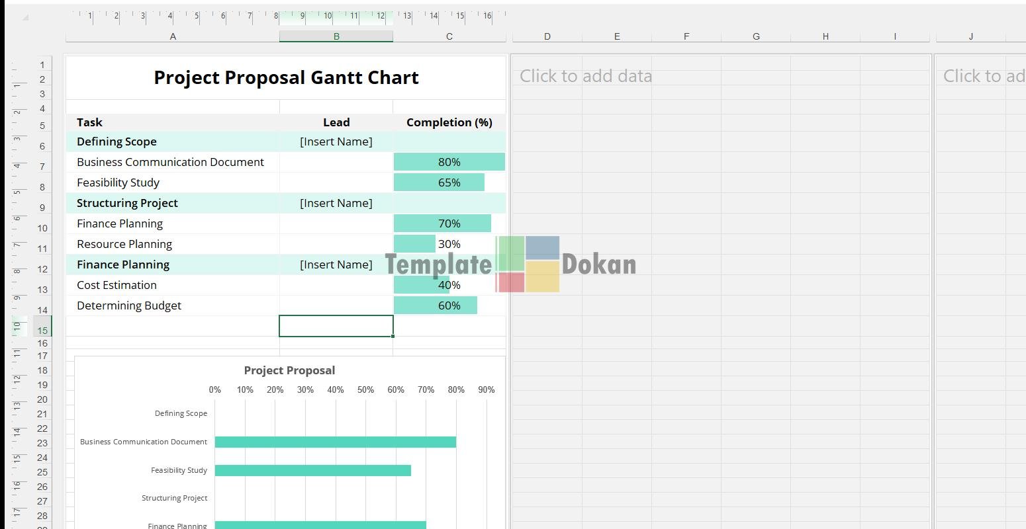Click the TemplateDokan colored squares logo
The width and height of the screenshot is (1026, 529).
[528, 264]
